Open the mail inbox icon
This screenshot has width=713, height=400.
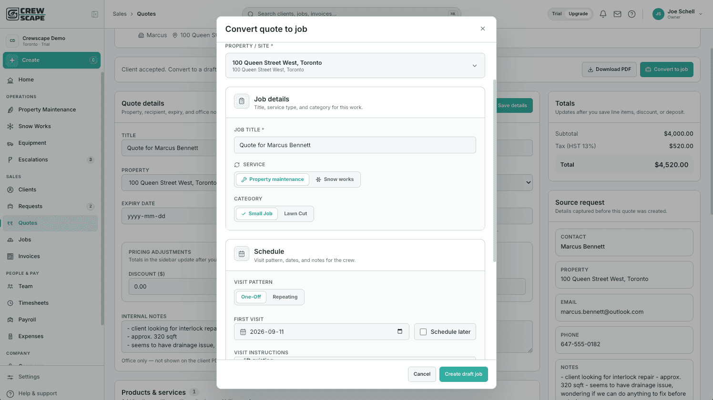pyautogui.click(x=617, y=14)
